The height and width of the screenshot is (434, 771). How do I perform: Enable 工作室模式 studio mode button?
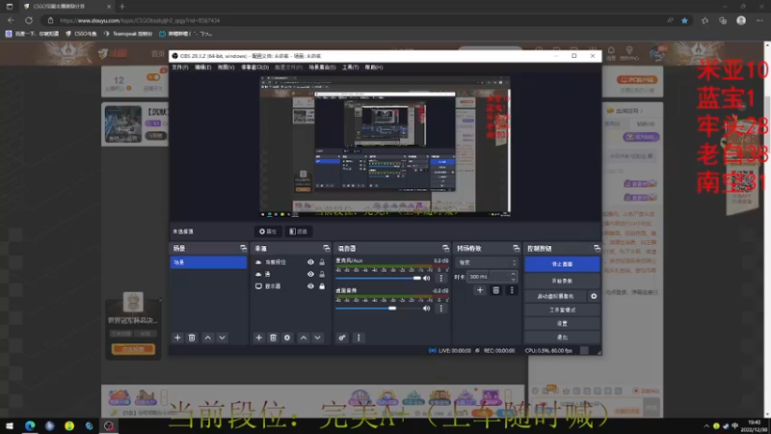click(562, 310)
